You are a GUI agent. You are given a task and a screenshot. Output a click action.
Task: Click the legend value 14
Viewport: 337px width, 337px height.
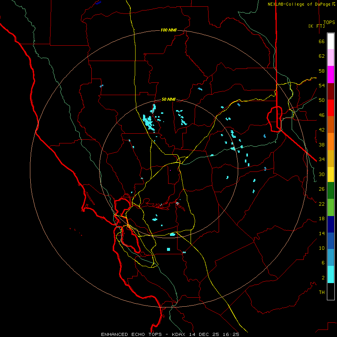tap(322, 233)
